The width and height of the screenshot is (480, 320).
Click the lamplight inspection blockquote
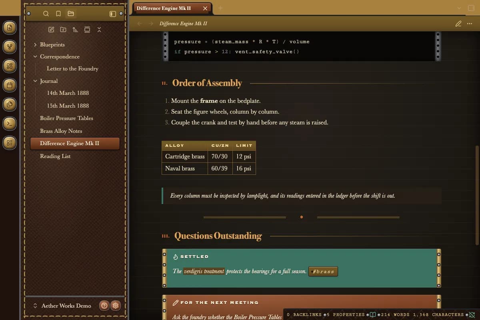(x=302, y=196)
